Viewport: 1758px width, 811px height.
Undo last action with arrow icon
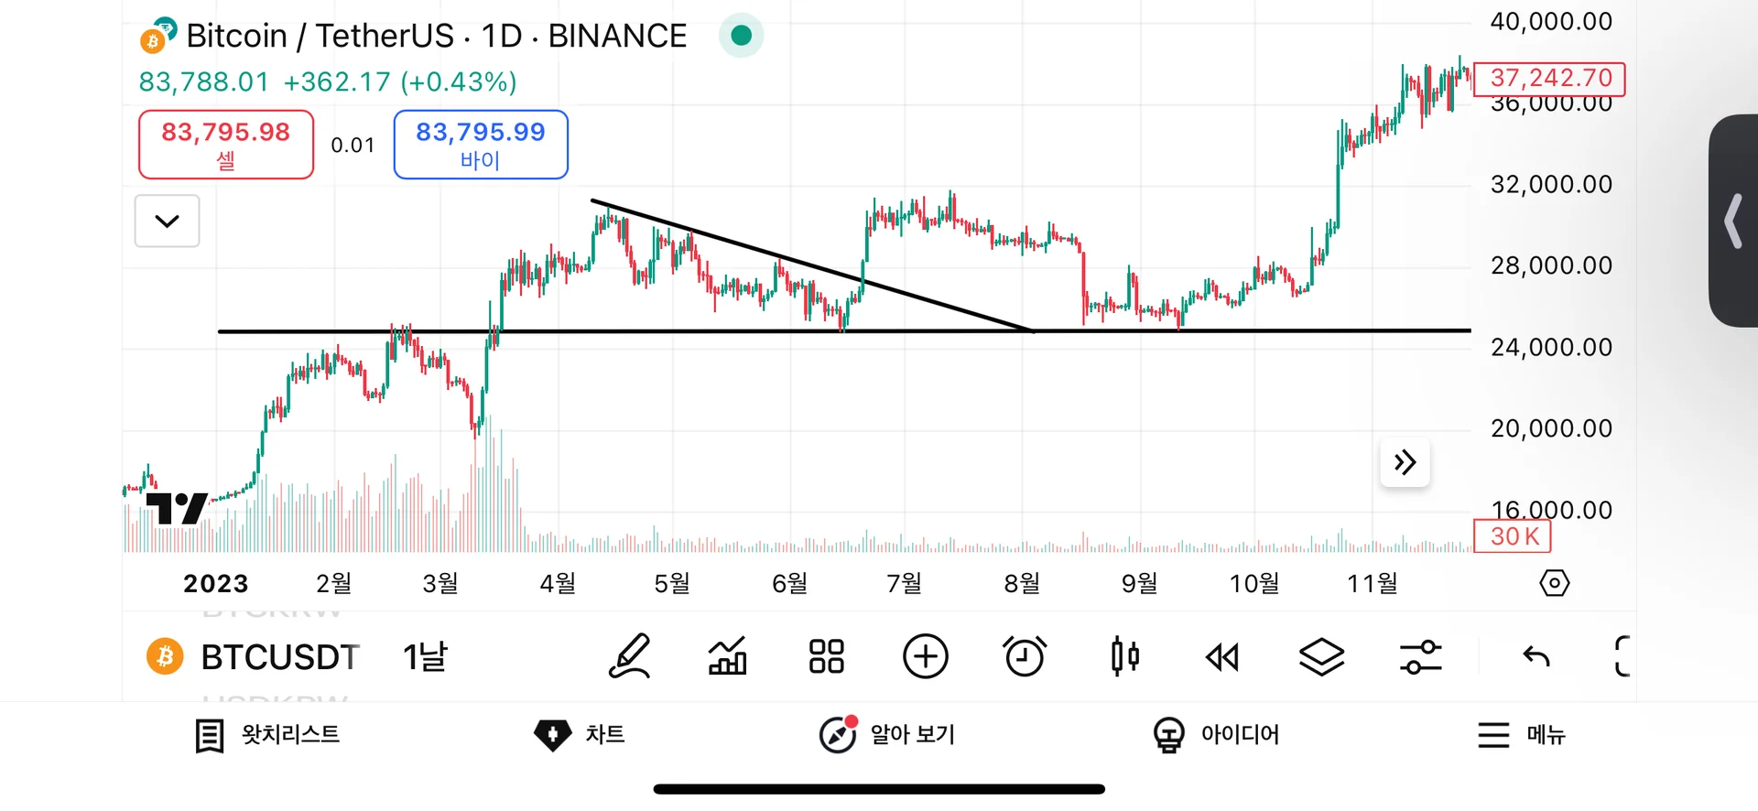pos(1536,655)
